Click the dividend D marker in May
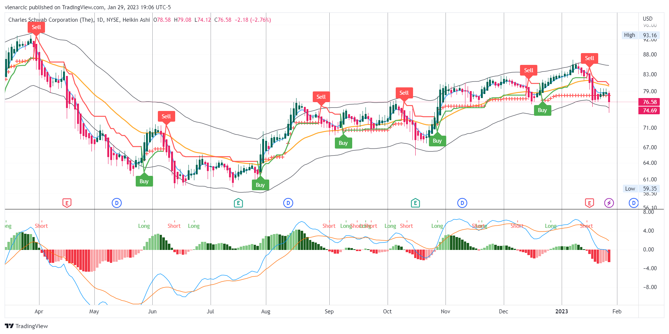The height and width of the screenshot is (334, 669). pos(117,203)
